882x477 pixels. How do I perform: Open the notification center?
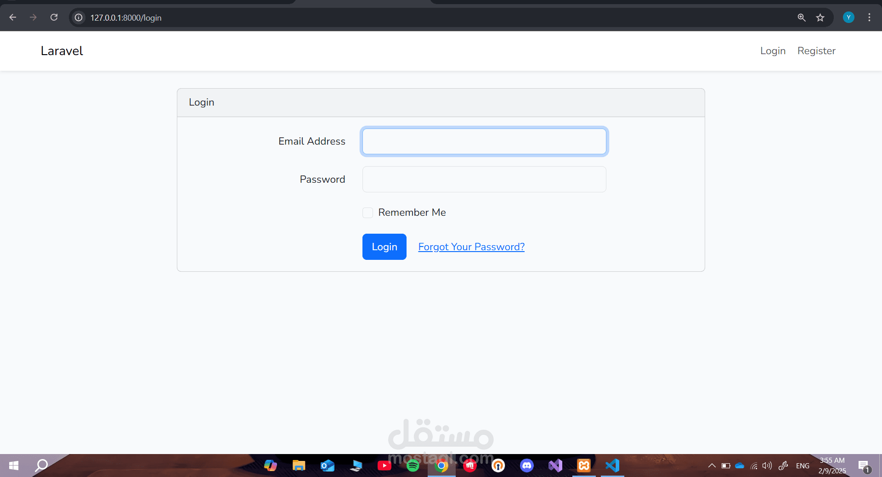864,466
